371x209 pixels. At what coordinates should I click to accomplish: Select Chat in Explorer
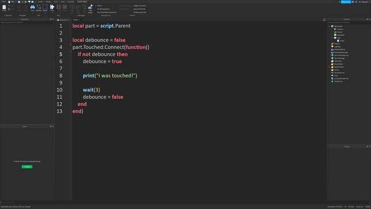coord(336,75)
